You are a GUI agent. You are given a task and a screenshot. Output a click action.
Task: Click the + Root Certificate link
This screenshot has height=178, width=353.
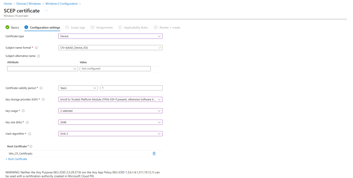point(16,159)
